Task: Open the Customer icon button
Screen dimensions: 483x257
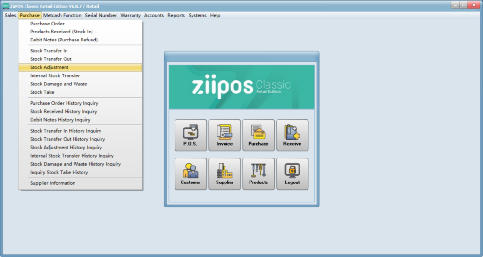Action: click(191, 174)
